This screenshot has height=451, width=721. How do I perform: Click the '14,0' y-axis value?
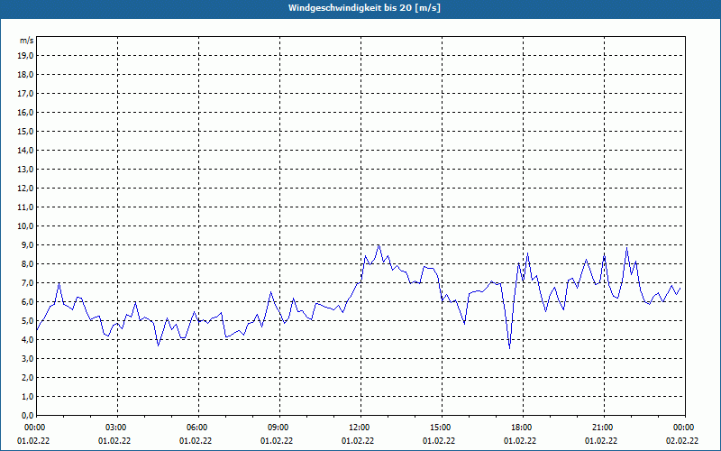tap(26, 150)
